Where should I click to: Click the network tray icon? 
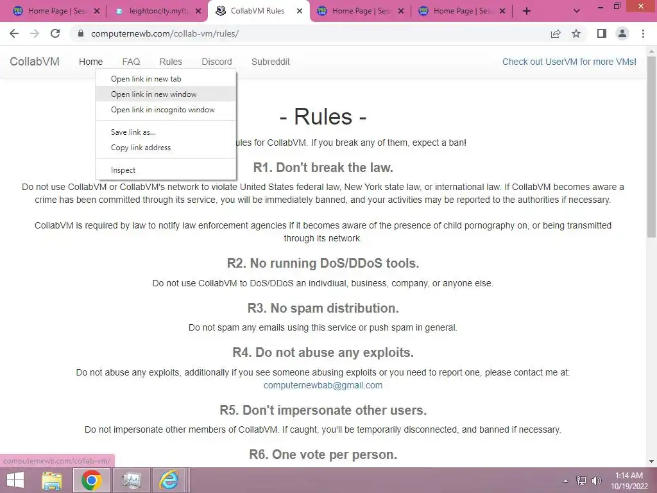581,481
